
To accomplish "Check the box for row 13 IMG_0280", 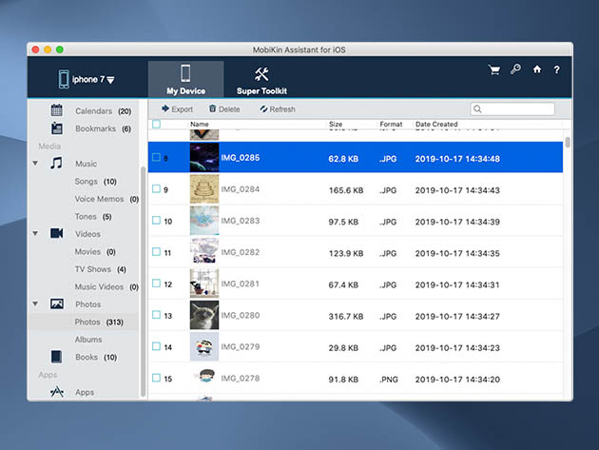I will [156, 315].
